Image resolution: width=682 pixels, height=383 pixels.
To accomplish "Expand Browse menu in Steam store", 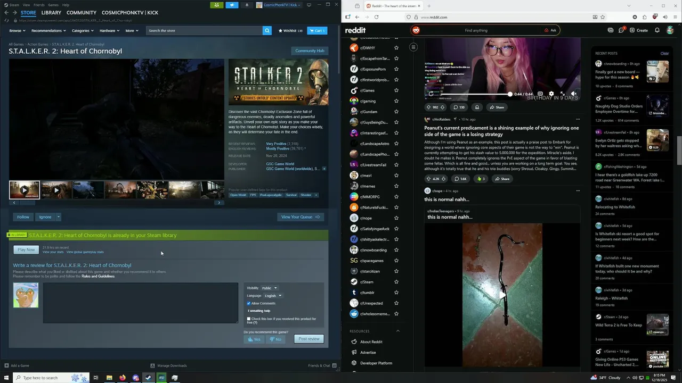I will tap(17, 30).
